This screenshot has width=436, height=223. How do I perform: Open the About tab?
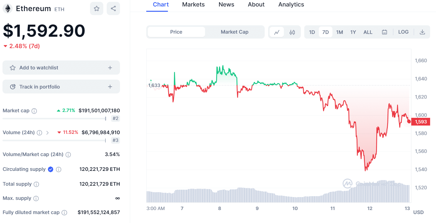tap(256, 5)
